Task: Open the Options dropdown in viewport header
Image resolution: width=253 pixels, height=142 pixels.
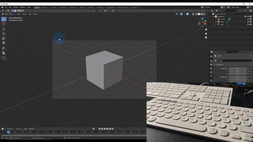Action: point(204,11)
